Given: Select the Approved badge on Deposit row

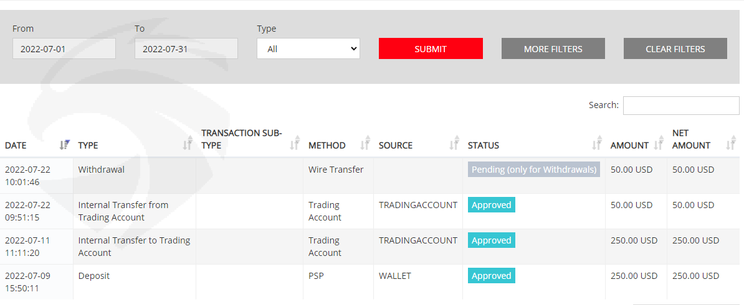Looking at the screenshot, I should (x=492, y=276).
